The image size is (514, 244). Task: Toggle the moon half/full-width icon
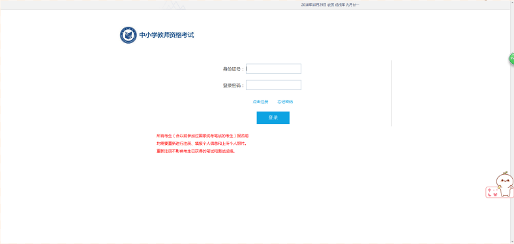click(489, 194)
